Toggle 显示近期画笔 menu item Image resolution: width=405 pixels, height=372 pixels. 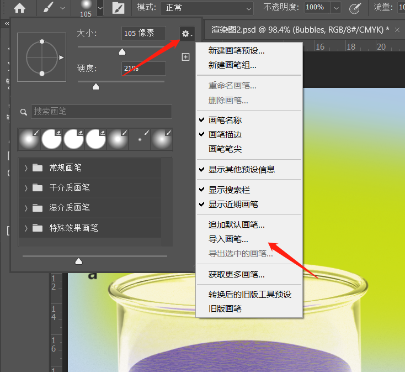(249, 205)
